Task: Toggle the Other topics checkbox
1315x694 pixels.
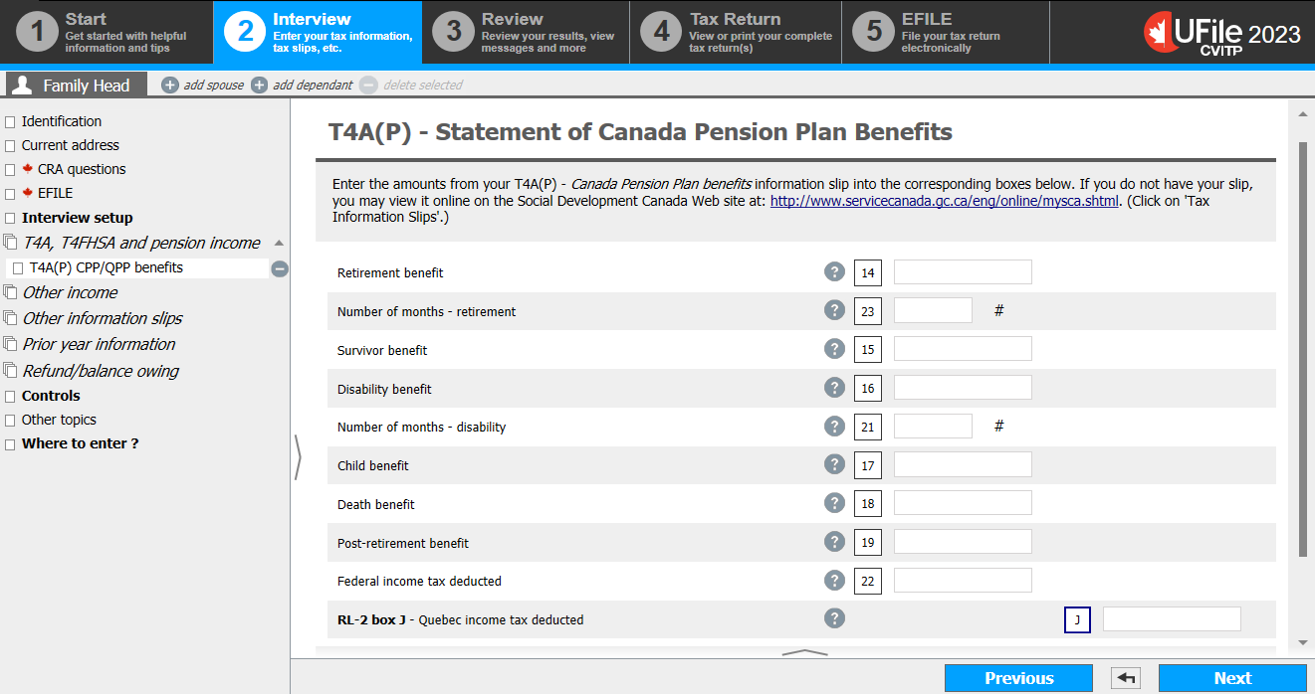Action: (10, 421)
